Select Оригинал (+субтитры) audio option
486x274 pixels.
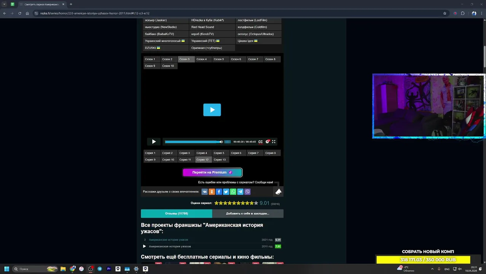212,48
